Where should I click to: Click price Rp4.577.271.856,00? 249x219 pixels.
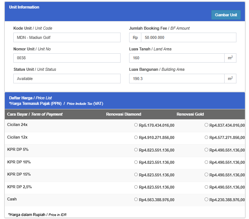coord(227,137)
